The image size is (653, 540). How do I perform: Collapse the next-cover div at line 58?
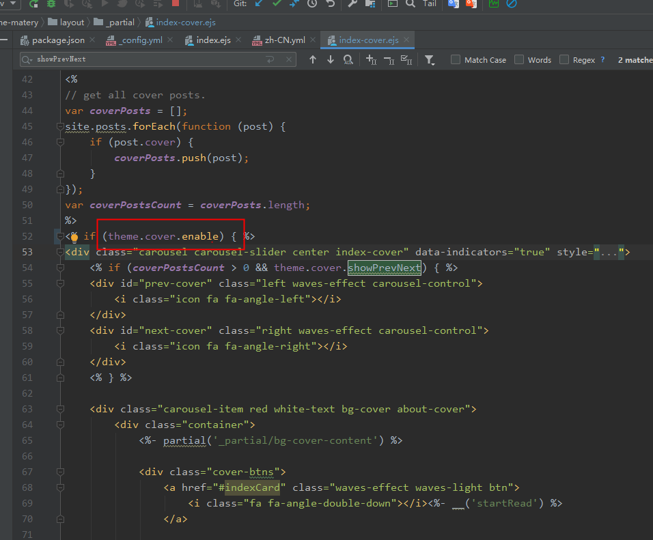click(60, 330)
